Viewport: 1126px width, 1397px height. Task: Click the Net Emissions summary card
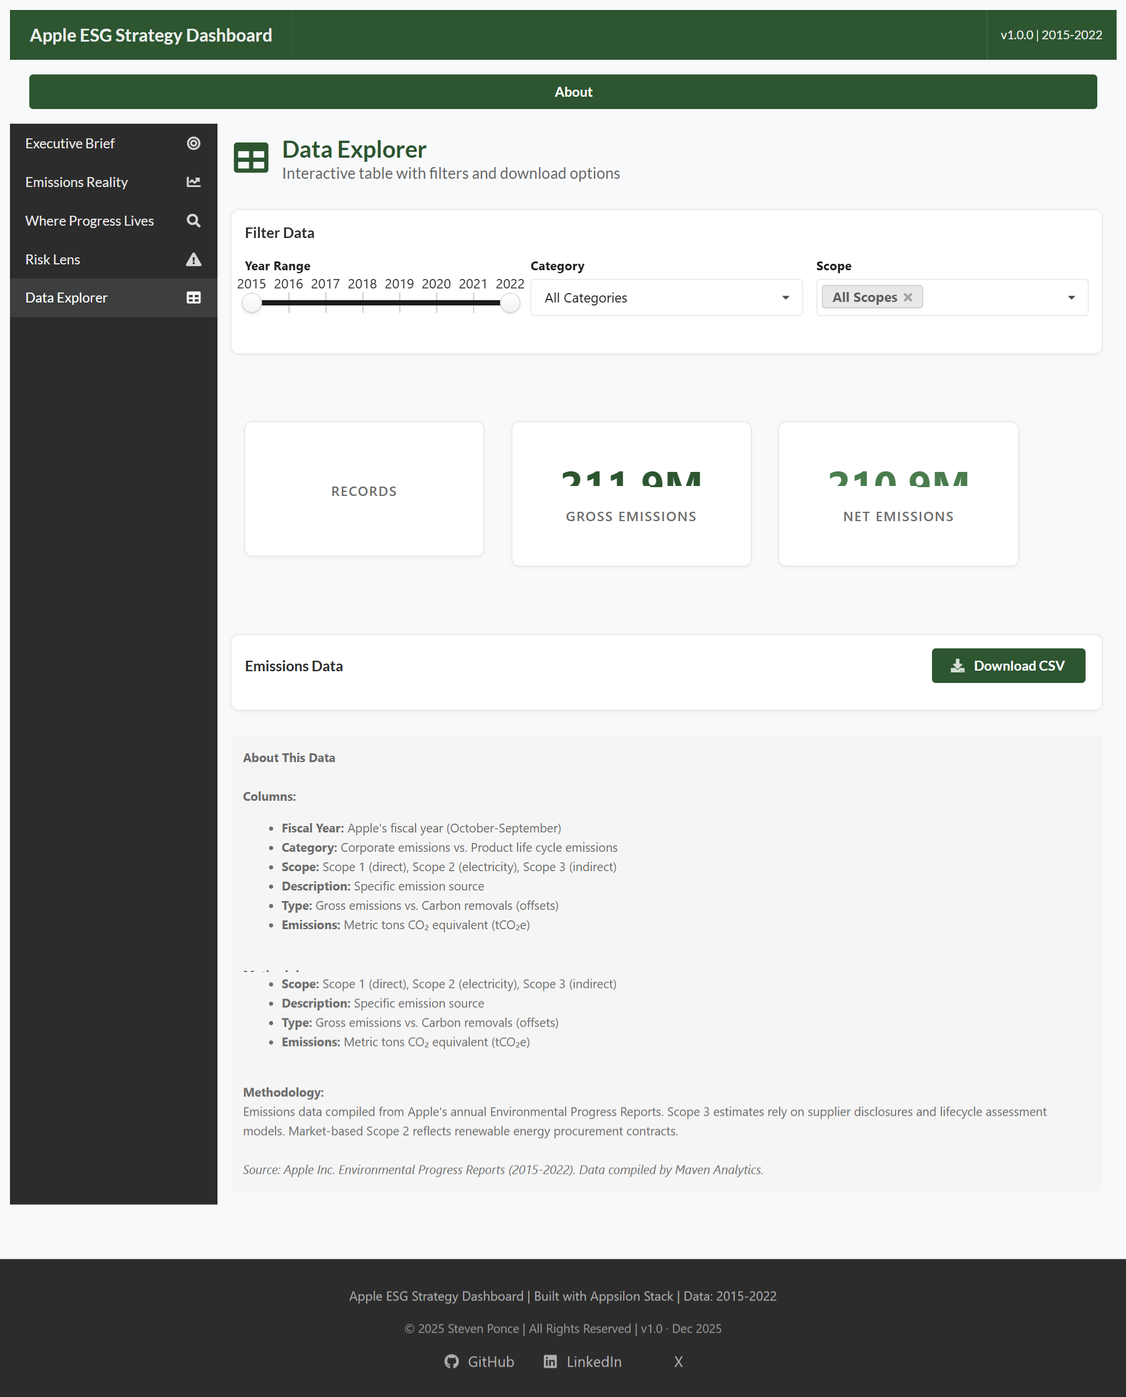point(899,494)
